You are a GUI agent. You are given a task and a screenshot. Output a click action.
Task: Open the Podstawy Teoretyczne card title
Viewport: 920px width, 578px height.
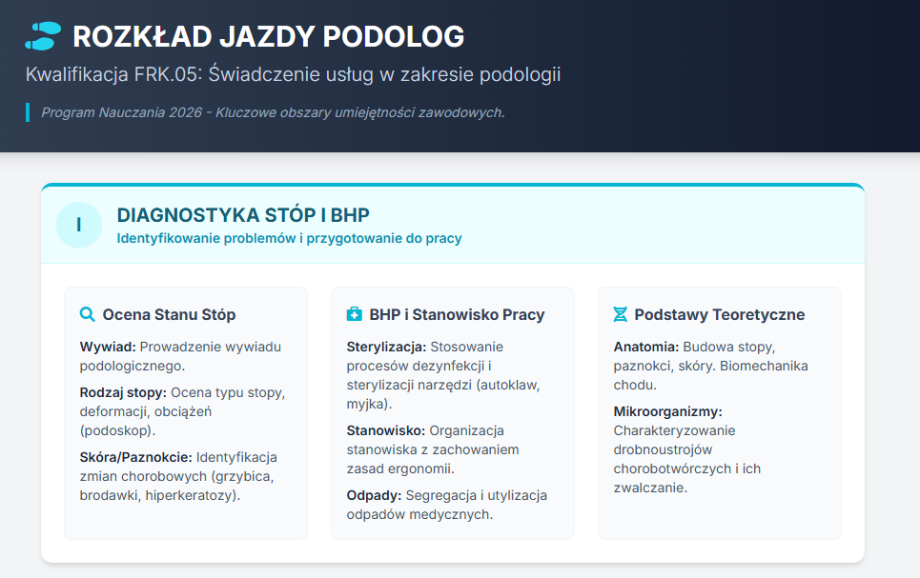click(x=719, y=314)
